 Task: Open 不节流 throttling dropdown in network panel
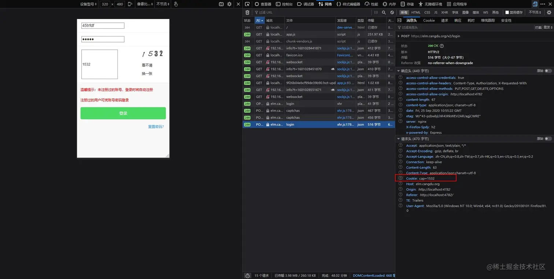coord(535,12)
